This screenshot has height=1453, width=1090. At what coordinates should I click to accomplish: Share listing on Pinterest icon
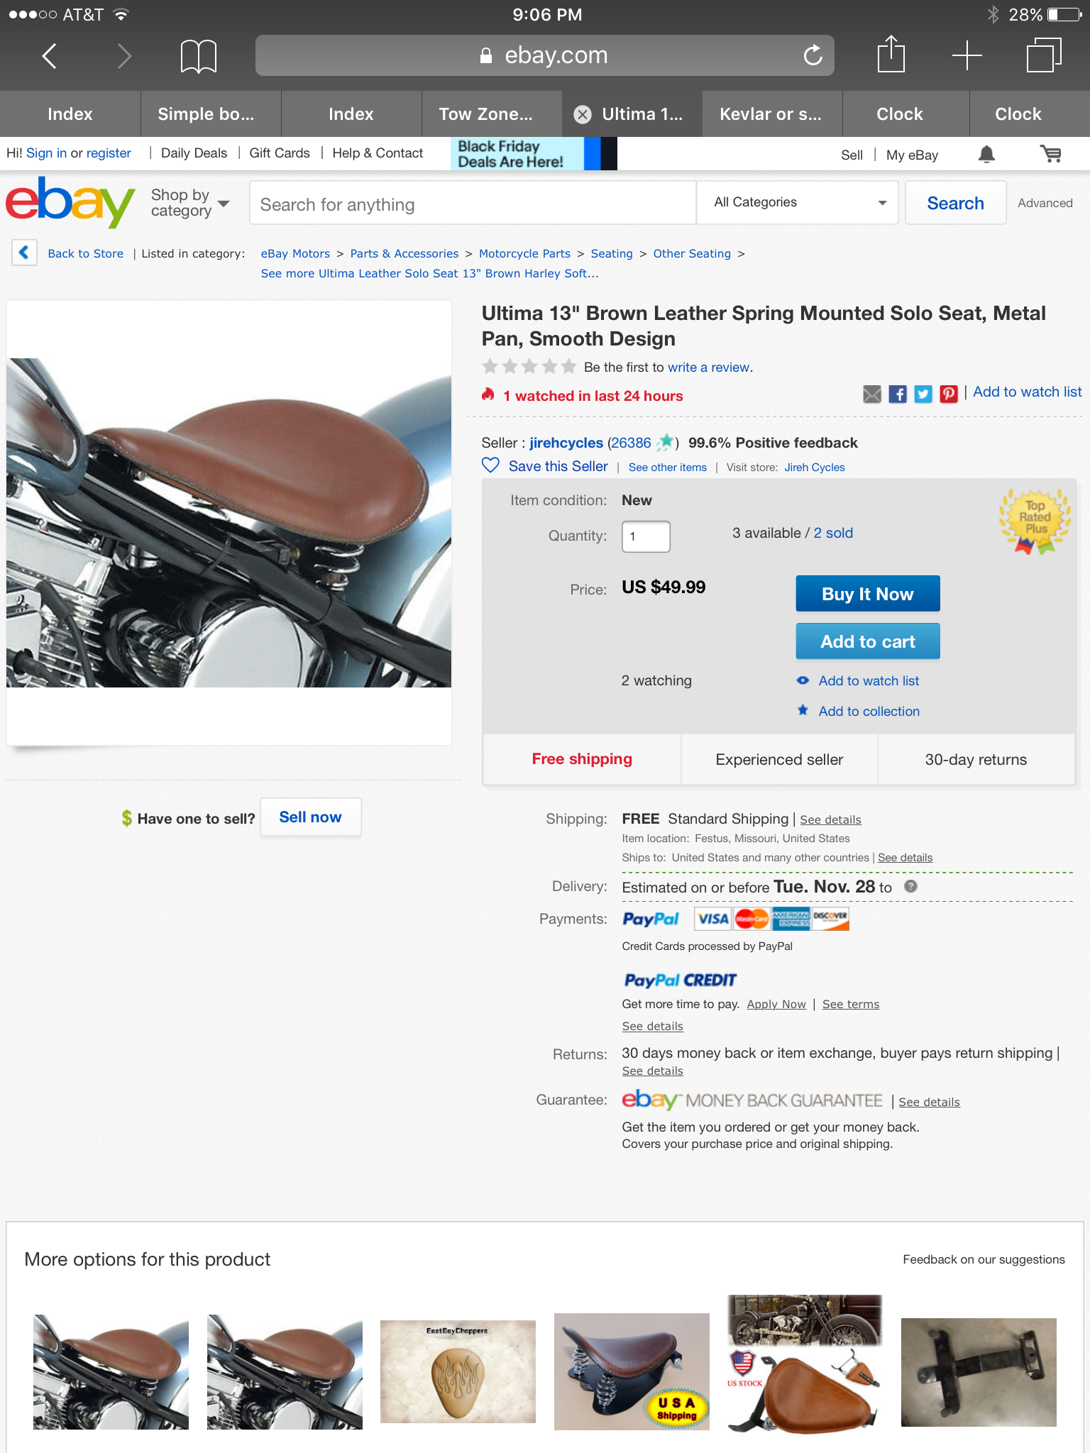[949, 394]
